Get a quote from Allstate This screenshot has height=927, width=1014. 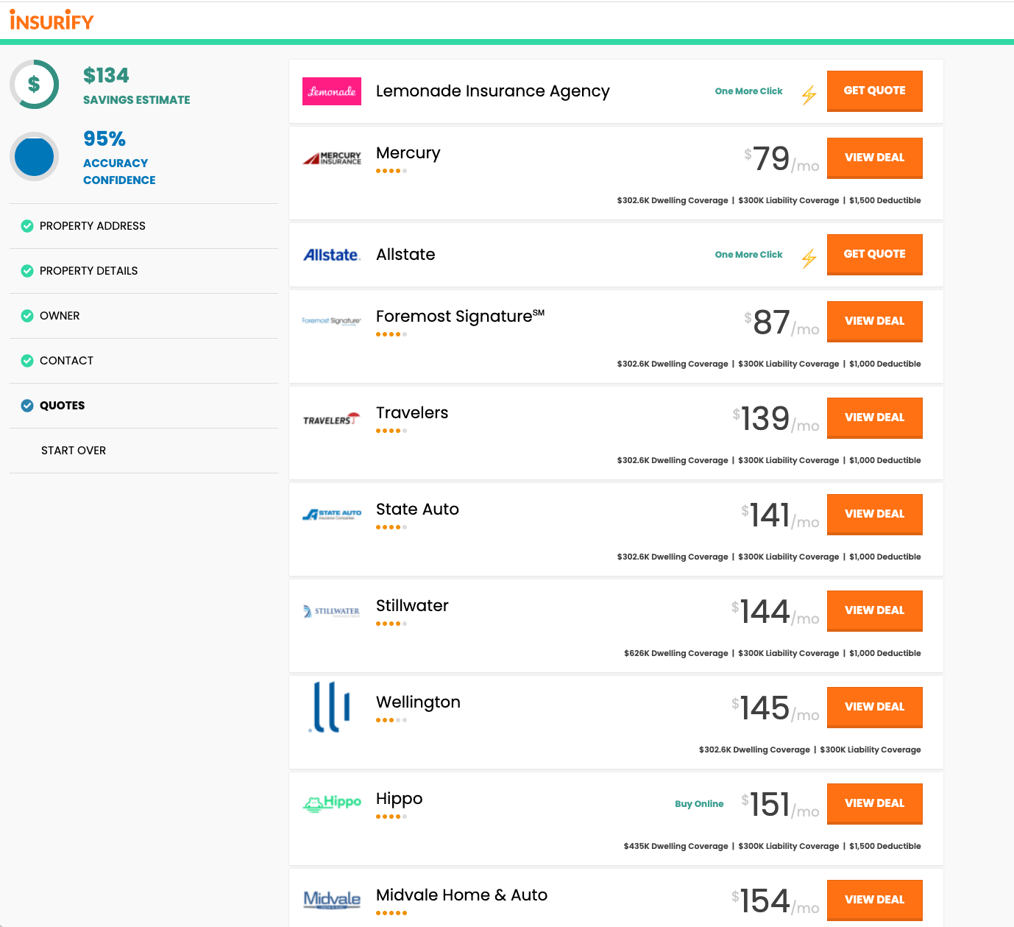coord(874,254)
